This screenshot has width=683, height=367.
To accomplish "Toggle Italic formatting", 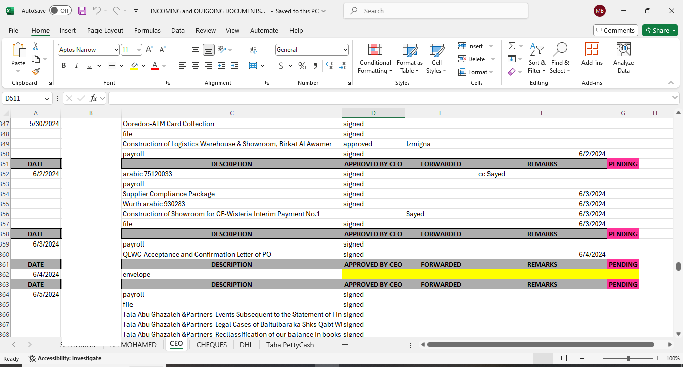I will coord(77,66).
